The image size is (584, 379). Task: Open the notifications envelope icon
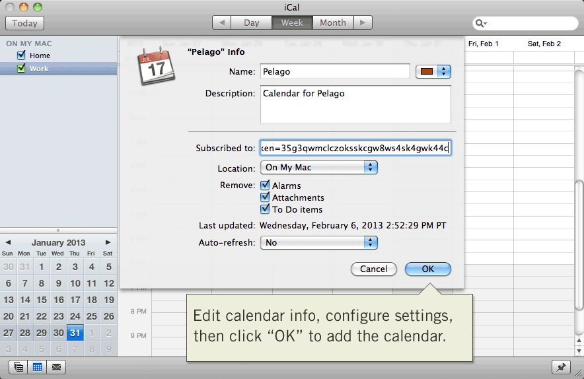coord(57,368)
